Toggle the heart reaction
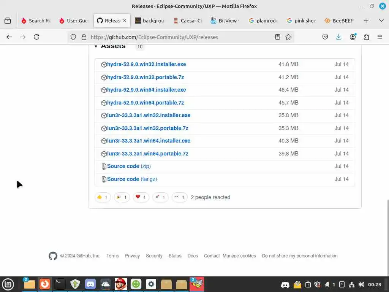The width and height of the screenshot is (389, 292). pyautogui.click(x=141, y=197)
